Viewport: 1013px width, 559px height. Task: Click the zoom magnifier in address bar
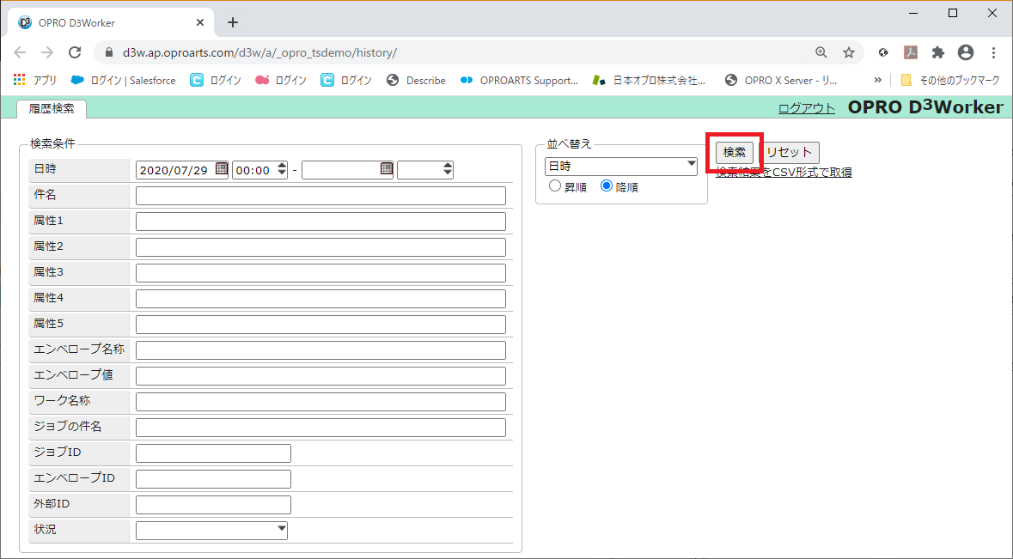(x=821, y=52)
